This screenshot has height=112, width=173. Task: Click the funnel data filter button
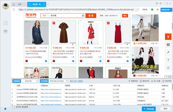point(133,81)
